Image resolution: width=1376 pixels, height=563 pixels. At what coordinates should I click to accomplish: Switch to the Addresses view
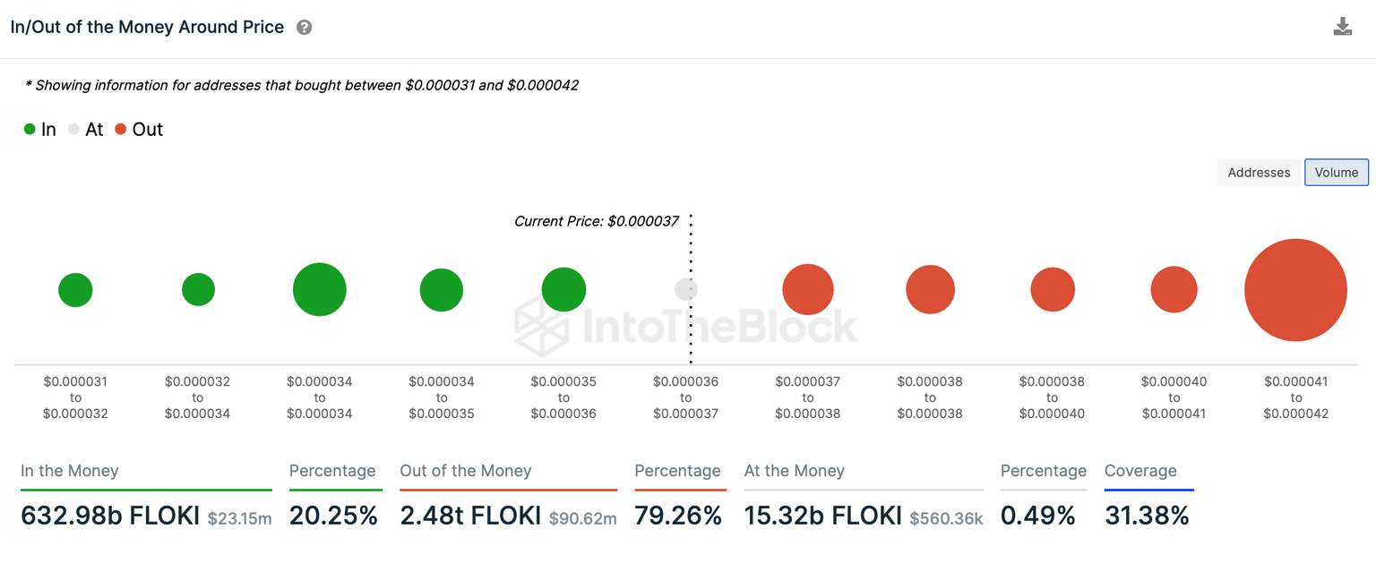tap(1259, 173)
